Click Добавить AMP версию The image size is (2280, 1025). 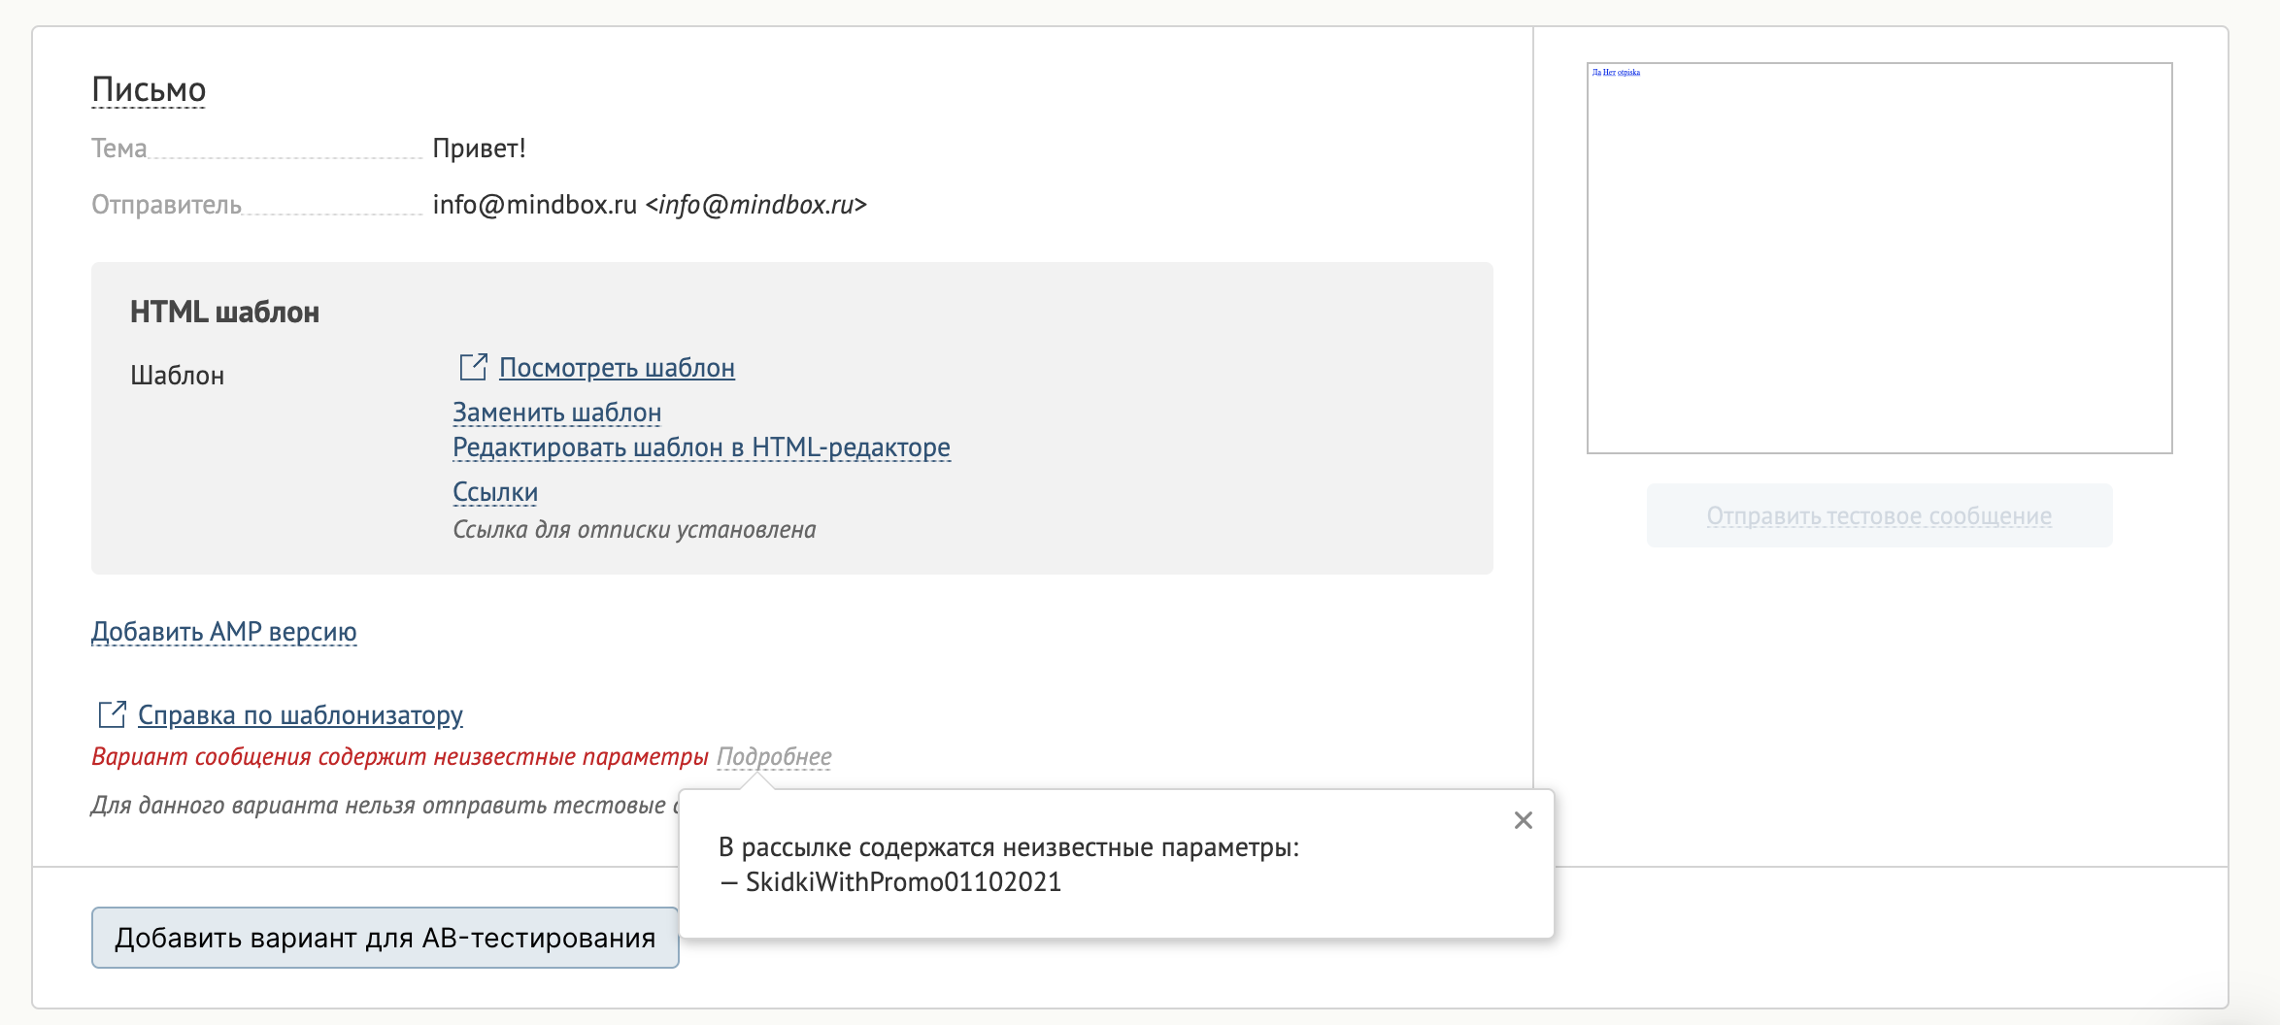tap(224, 632)
